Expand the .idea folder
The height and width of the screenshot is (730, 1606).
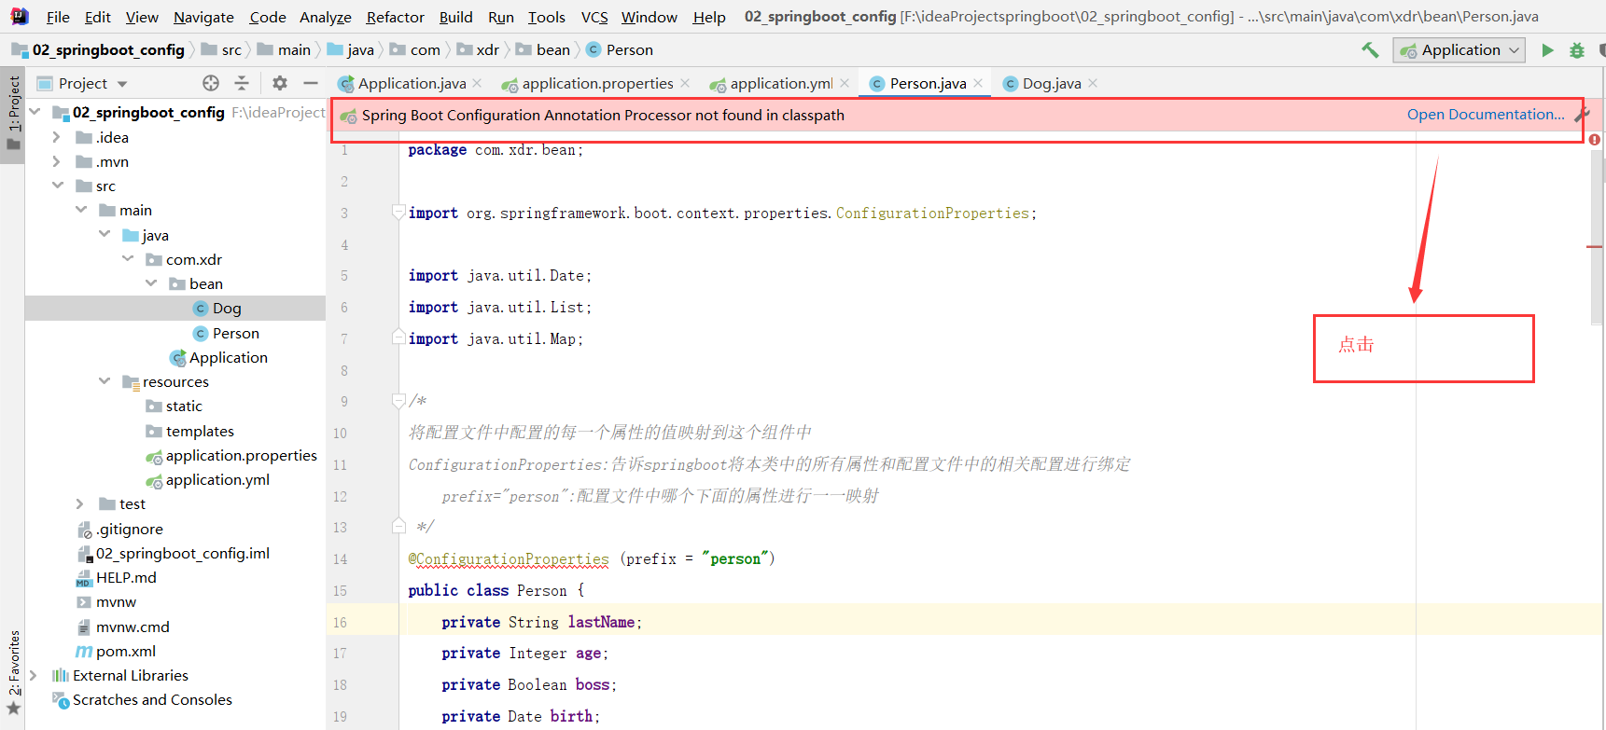57,137
